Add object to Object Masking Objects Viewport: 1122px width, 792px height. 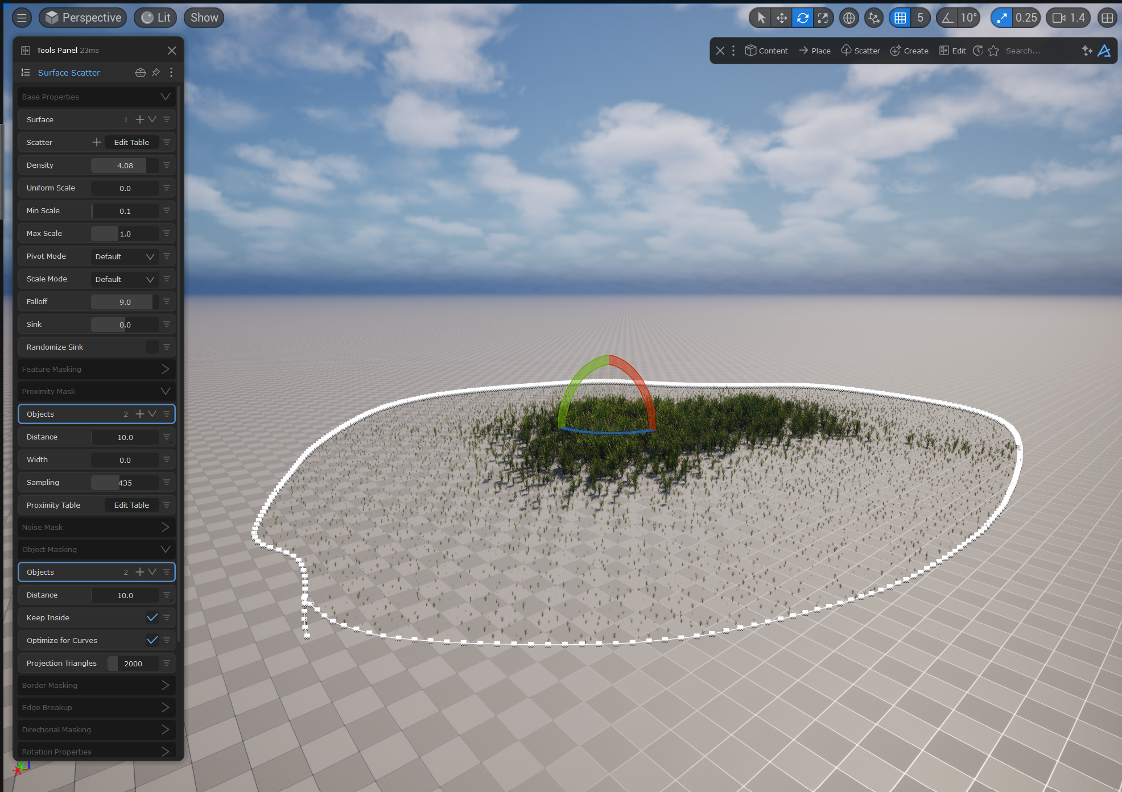139,572
